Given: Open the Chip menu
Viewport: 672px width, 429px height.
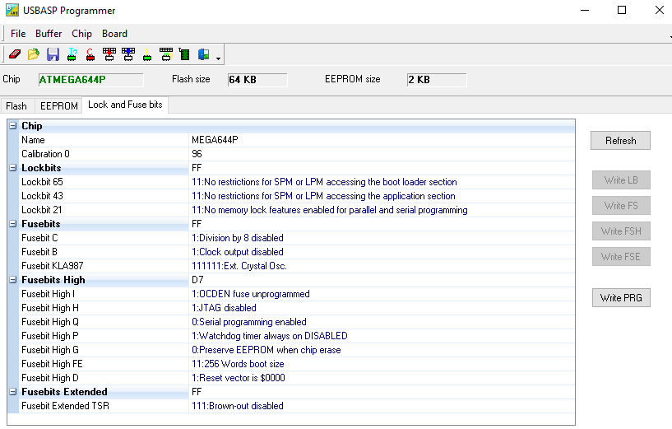Looking at the screenshot, I should (81, 34).
